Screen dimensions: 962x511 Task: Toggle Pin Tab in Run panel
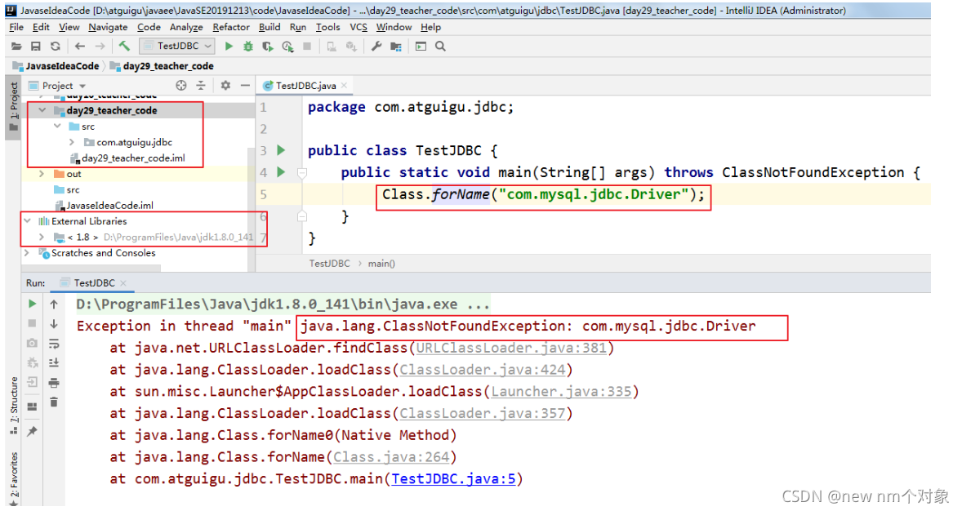(x=32, y=431)
